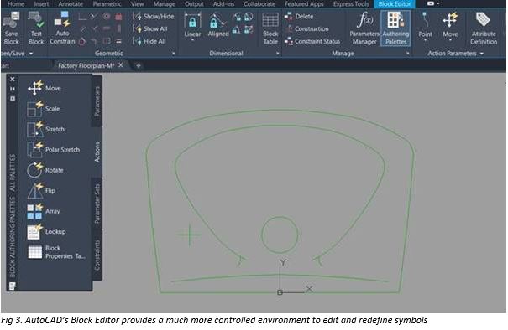The image size is (508, 330).
Task: Choose the Aligned dimensional constraint
Action: click(x=218, y=24)
